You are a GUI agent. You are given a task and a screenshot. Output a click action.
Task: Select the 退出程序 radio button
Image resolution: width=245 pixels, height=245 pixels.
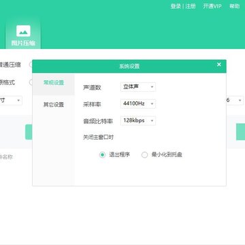[x=103, y=155]
